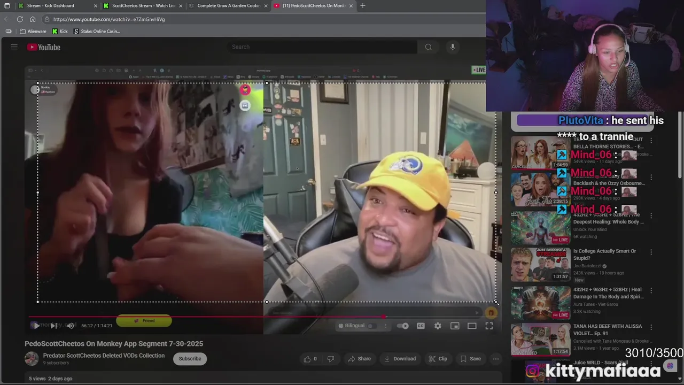This screenshot has width=684, height=385.
Task: Open a new browser tab
Action: coord(363,5)
